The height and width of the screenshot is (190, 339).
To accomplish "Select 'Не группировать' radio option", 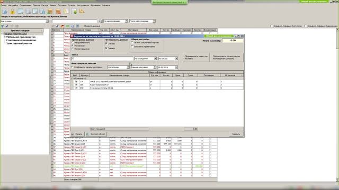I will 73,43.
